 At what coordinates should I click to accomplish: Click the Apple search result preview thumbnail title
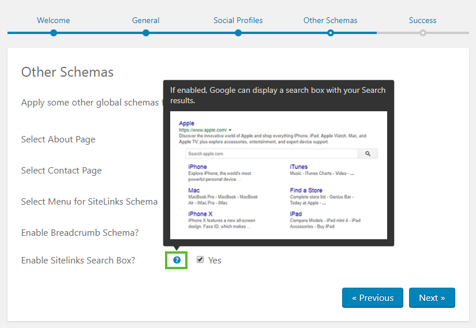pyautogui.click(x=186, y=123)
